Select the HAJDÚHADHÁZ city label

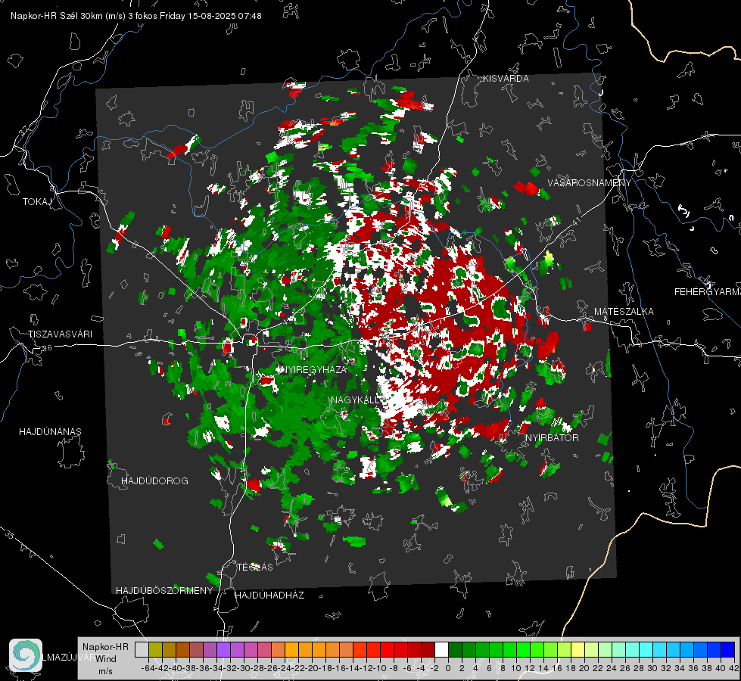point(269,595)
